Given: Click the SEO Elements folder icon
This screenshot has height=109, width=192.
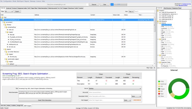Looking at the screenshot, I should coord(158,21).
